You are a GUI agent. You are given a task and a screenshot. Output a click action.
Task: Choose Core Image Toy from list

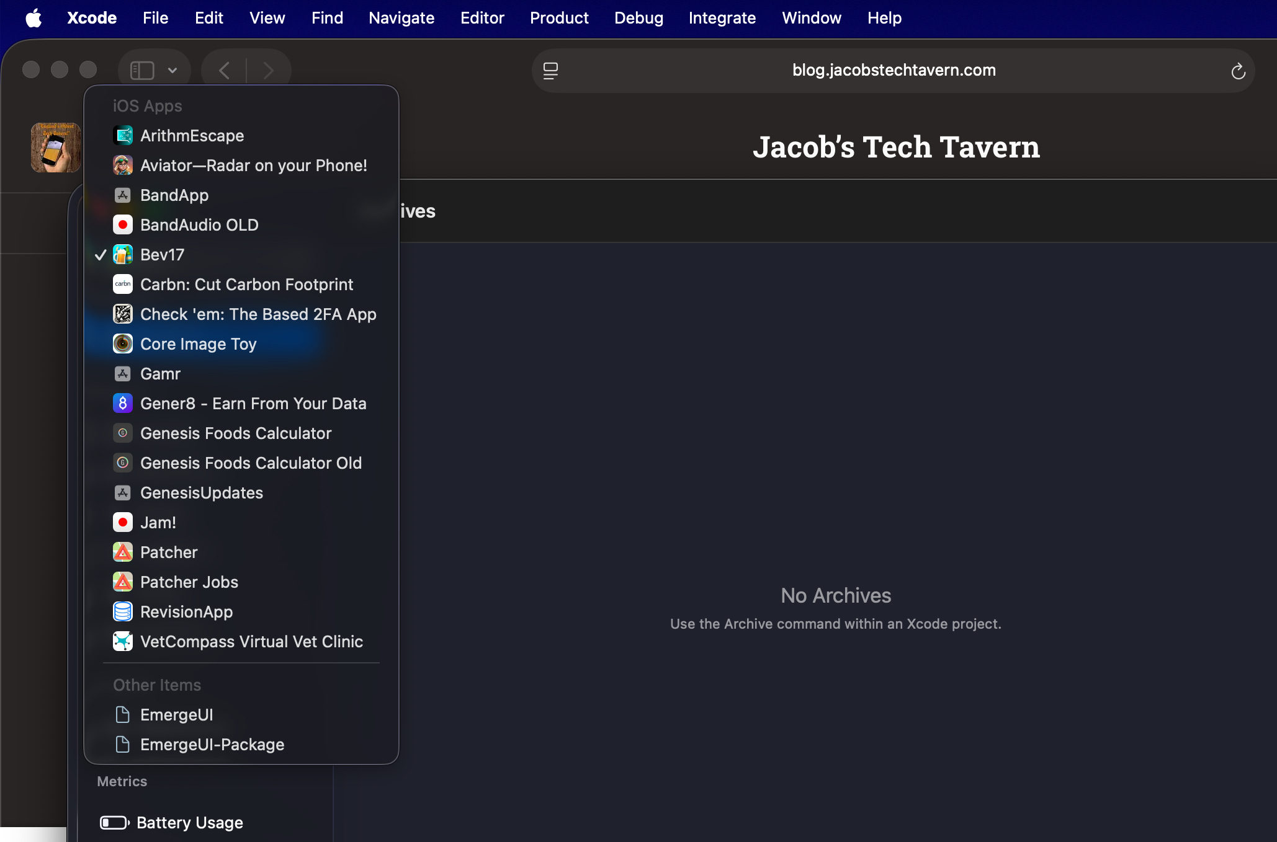pos(199,343)
